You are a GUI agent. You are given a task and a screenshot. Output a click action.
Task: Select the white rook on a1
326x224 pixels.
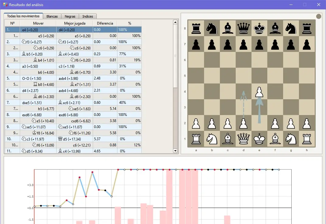(196, 139)
